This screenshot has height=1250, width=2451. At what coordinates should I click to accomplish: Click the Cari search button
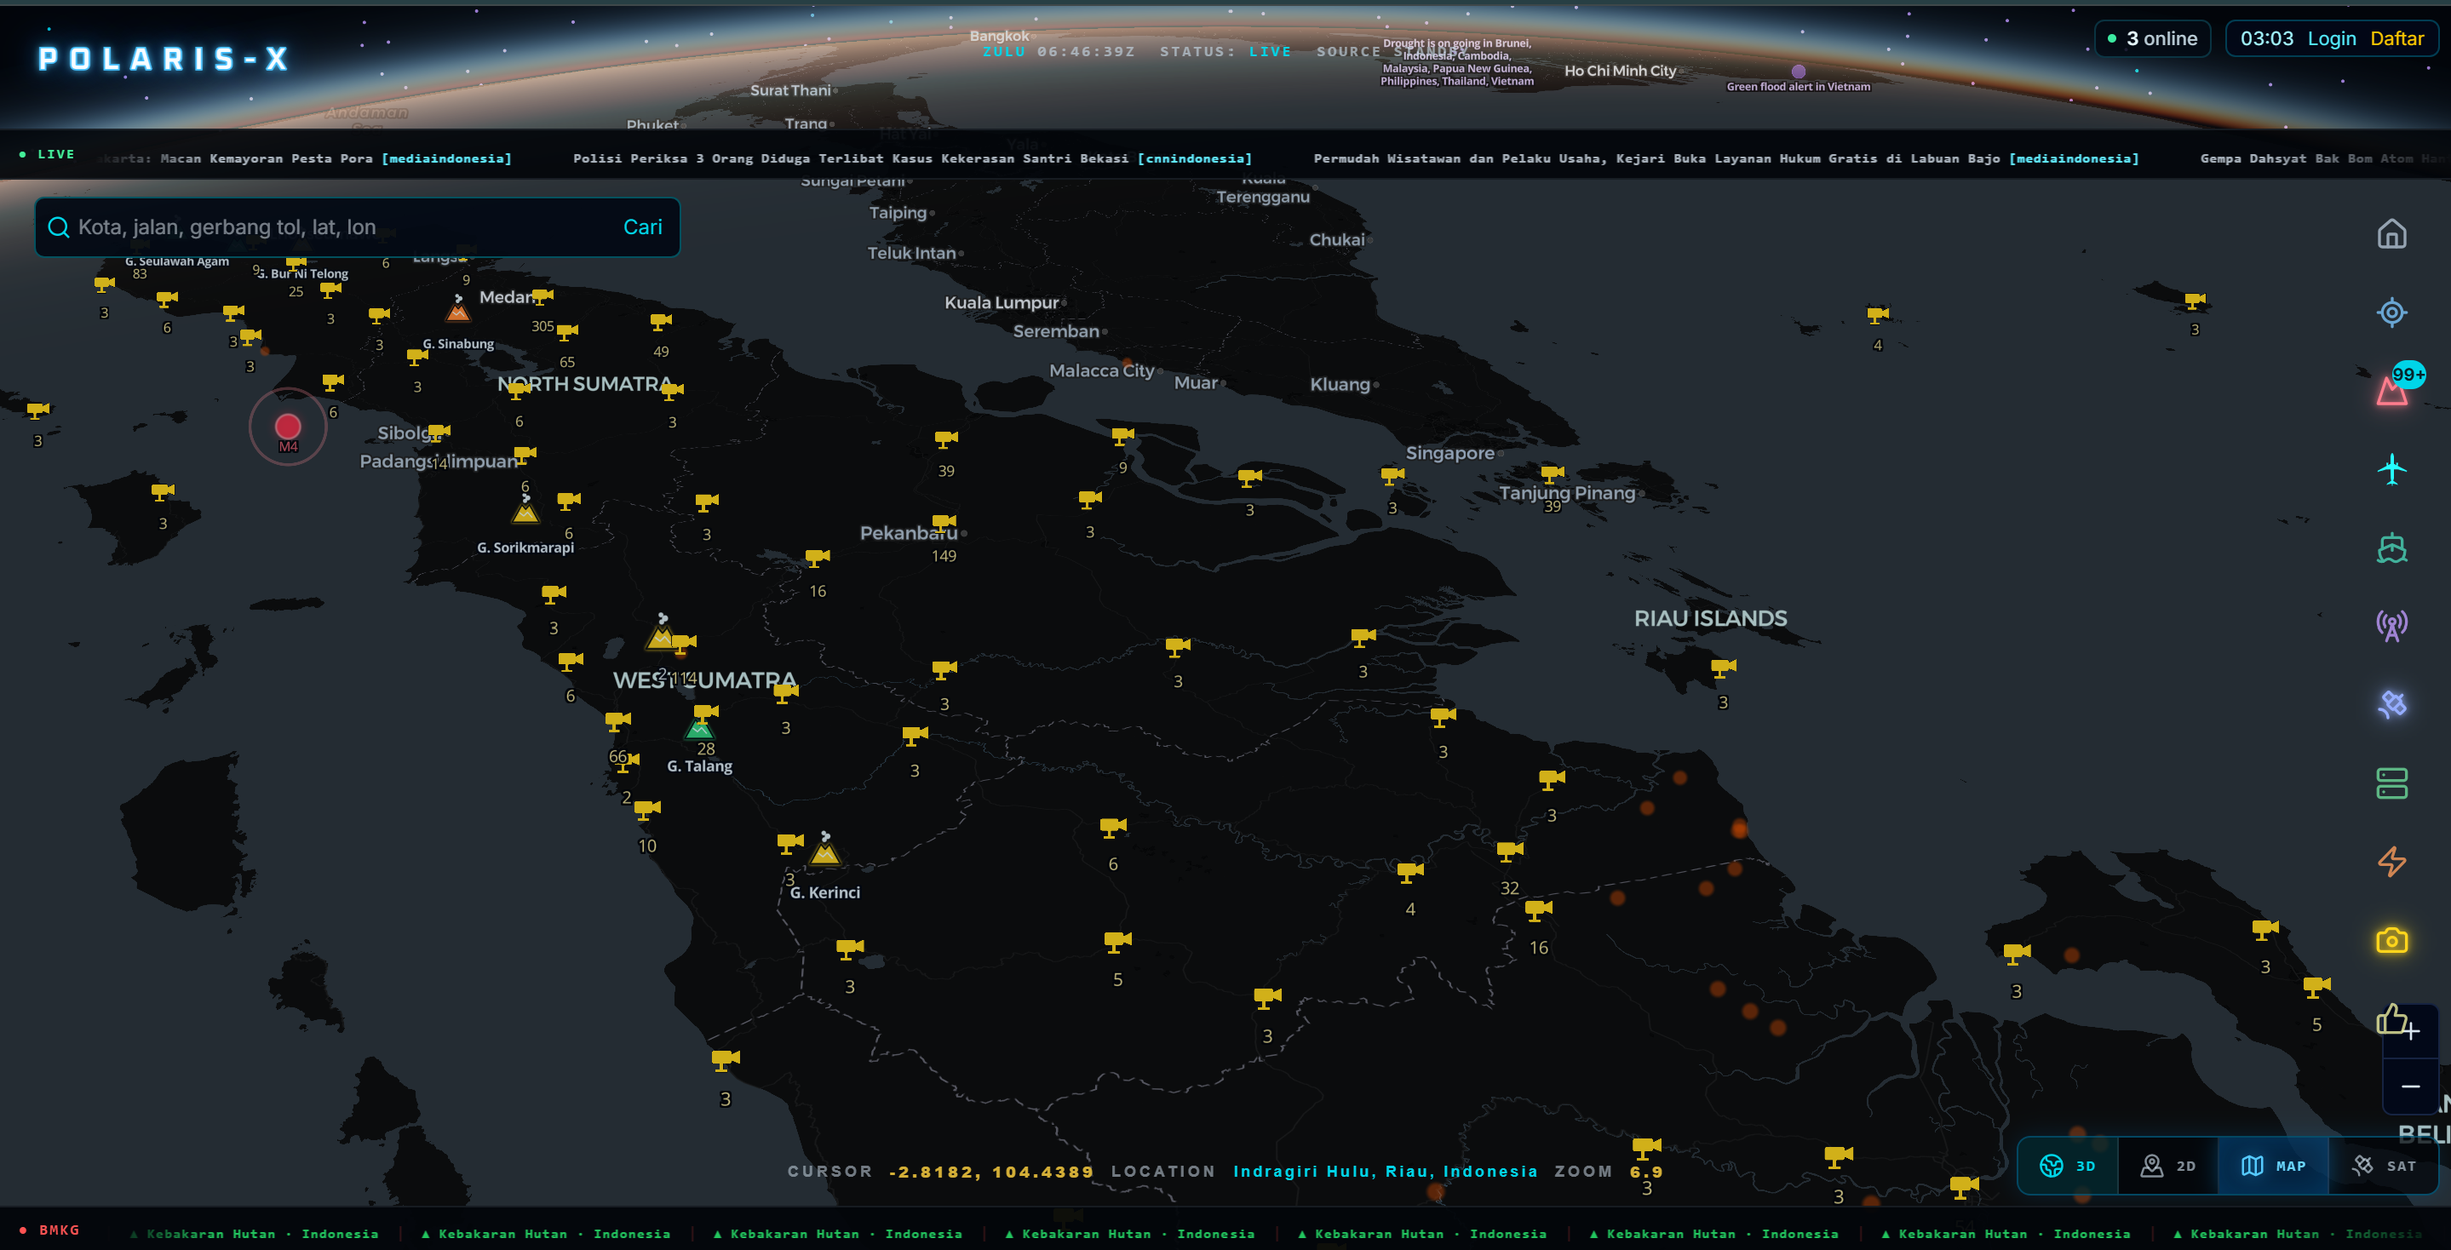[x=642, y=226]
